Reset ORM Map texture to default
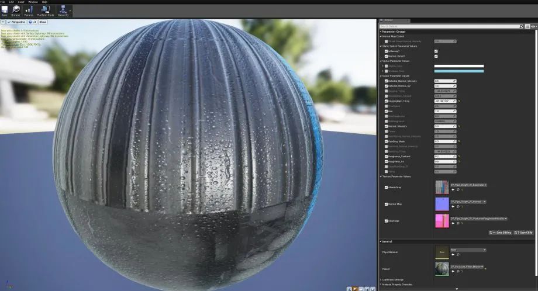Screen dimensions: 538x291 click(x=462, y=223)
